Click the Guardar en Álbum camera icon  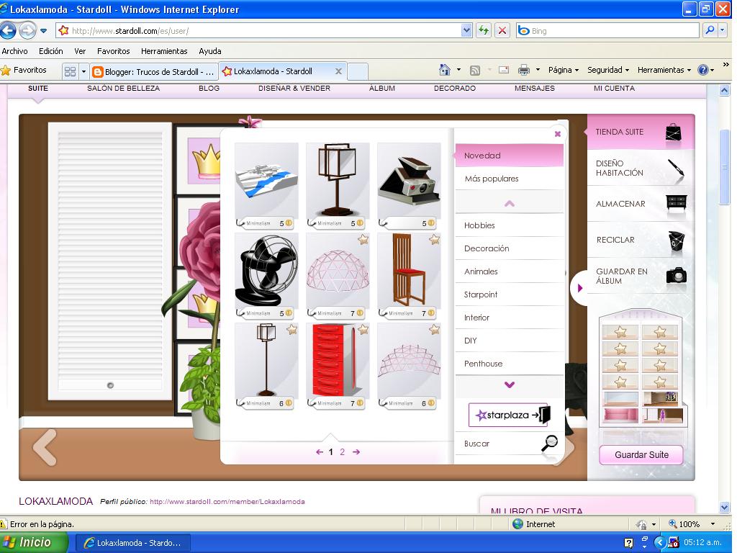677,275
